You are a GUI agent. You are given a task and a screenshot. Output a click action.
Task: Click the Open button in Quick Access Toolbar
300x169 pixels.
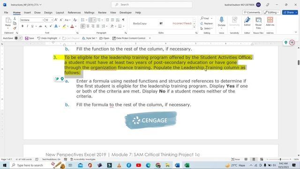click(105, 38)
